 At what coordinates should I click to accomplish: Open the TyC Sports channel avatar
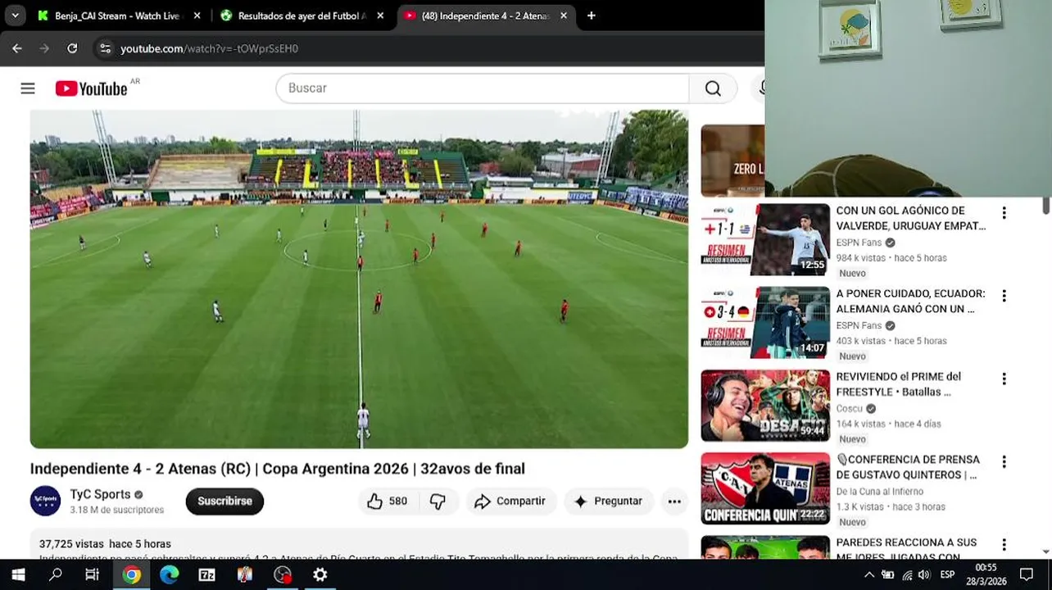pyautogui.click(x=46, y=501)
